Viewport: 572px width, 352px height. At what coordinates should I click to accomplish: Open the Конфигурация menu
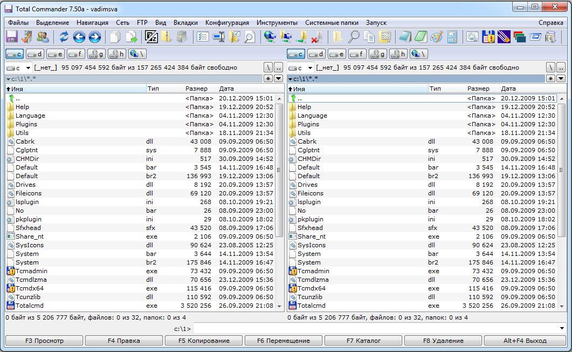click(227, 23)
